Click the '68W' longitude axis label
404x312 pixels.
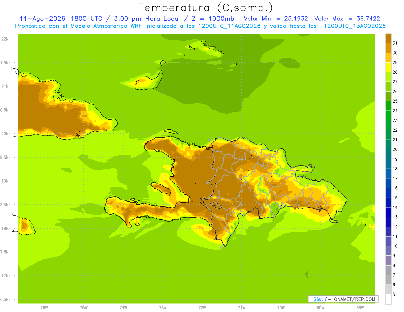pos(360,308)
